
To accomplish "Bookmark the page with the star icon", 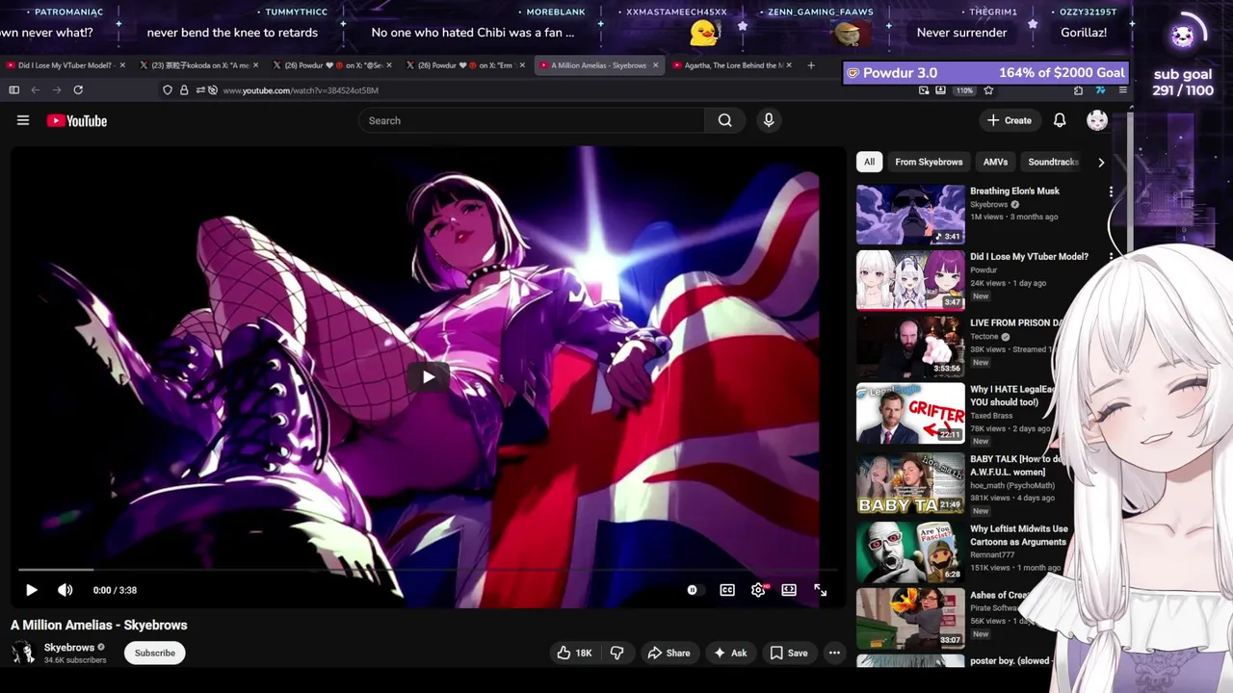I will pos(988,90).
